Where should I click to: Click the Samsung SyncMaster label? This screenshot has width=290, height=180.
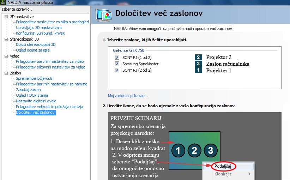click(x=140, y=64)
